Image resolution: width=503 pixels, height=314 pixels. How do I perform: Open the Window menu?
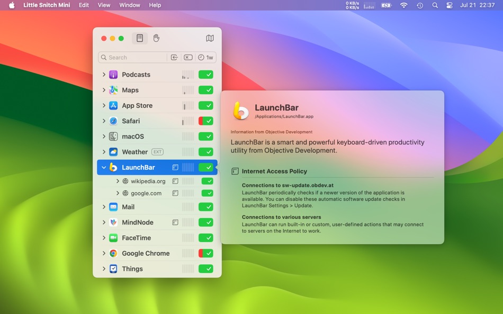[x=129, y=5]
